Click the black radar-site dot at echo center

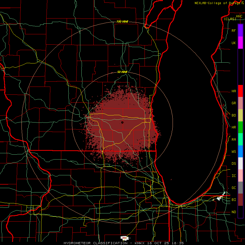click(122, 122)
